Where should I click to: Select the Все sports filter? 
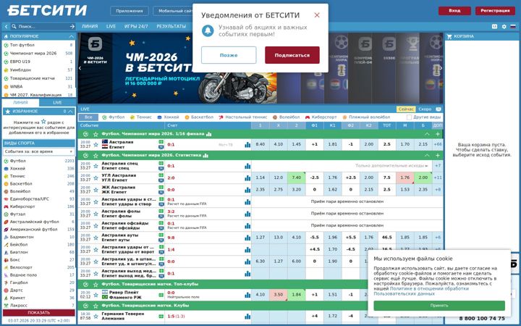[88, 117]
